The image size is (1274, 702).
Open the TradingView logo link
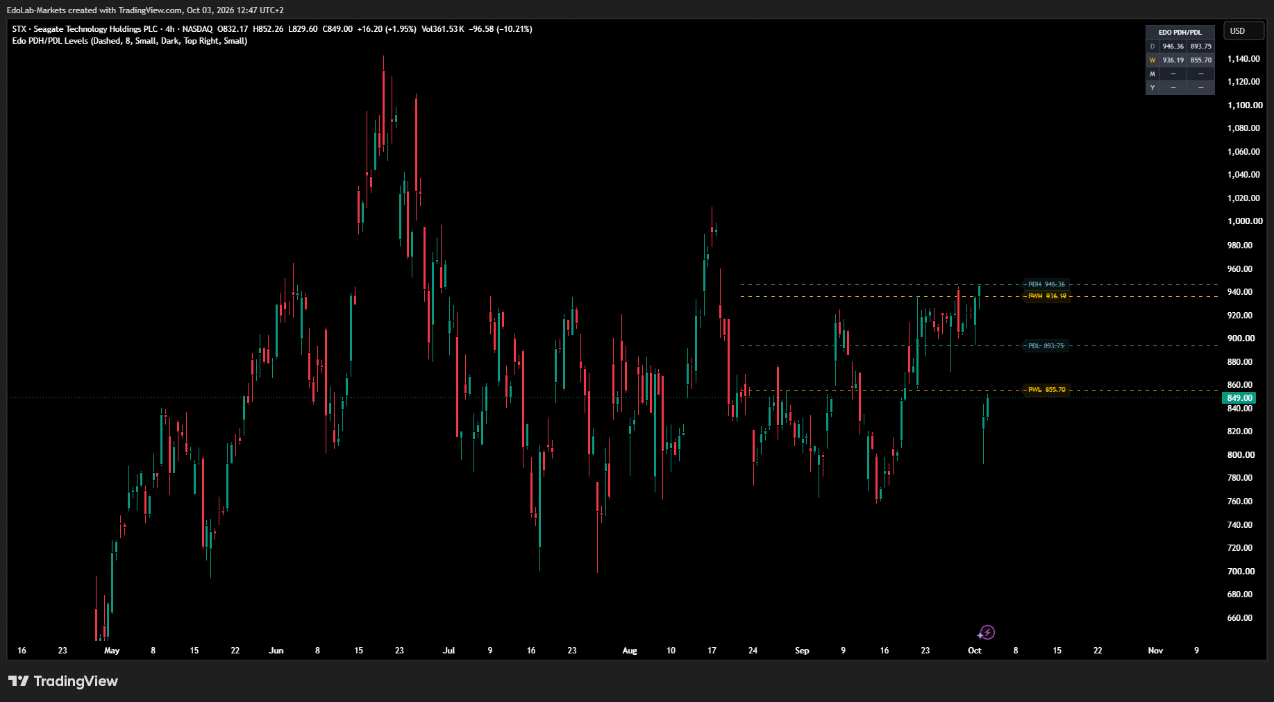[63, 681]
